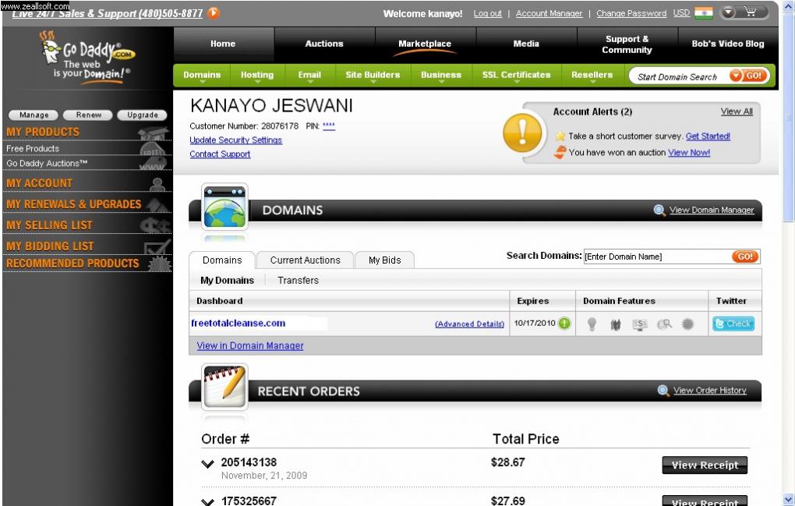Open the Marketplace top tab

coord(425,44)
